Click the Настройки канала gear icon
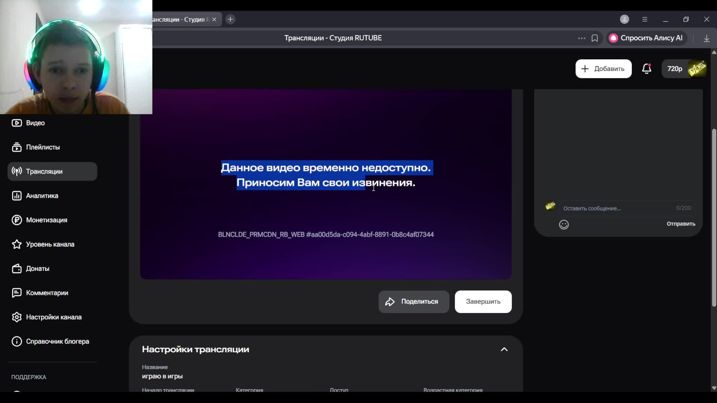This screenshot has height=403, width=717. tap(16, 317)
